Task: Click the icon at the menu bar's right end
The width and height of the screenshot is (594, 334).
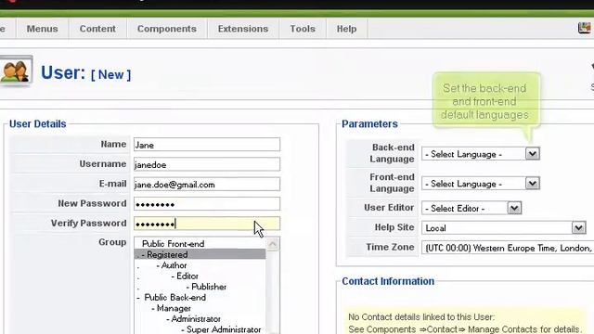Action: (584, 28)
